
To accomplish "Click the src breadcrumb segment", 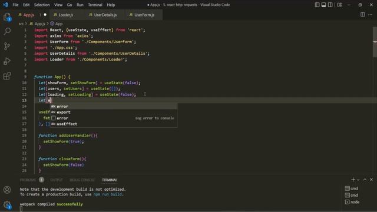I will (21, 24).
